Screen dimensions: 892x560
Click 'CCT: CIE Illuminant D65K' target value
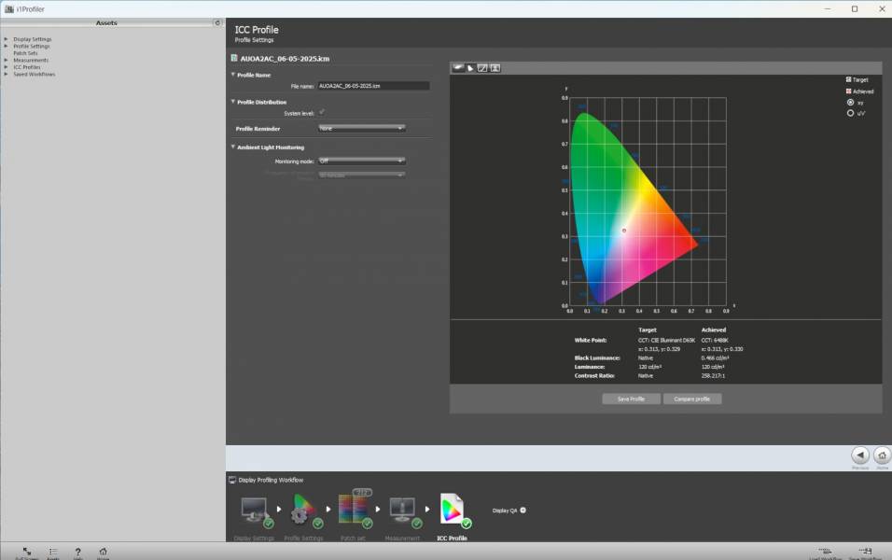click(666, 341)
